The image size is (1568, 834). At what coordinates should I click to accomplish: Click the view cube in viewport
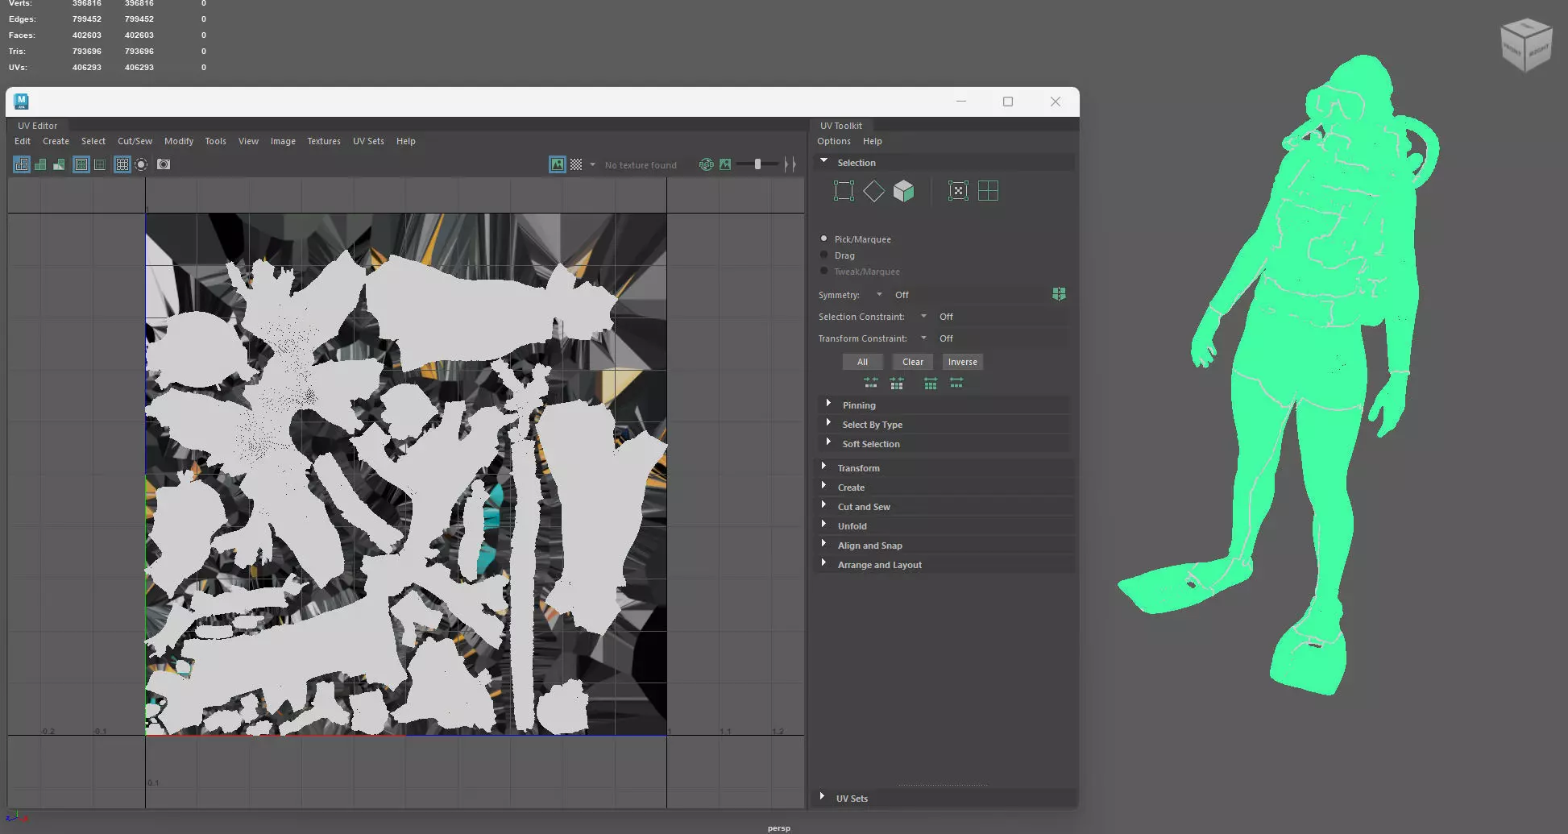coord(1525,45)
